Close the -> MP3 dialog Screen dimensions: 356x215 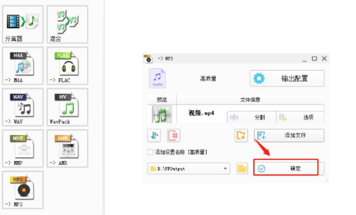pyautogui.click(x=324, y=59)
